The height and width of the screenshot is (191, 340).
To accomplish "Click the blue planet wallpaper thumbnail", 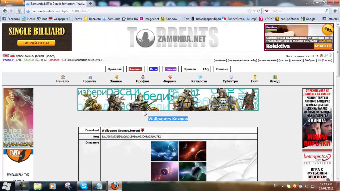I will (165, 151).
